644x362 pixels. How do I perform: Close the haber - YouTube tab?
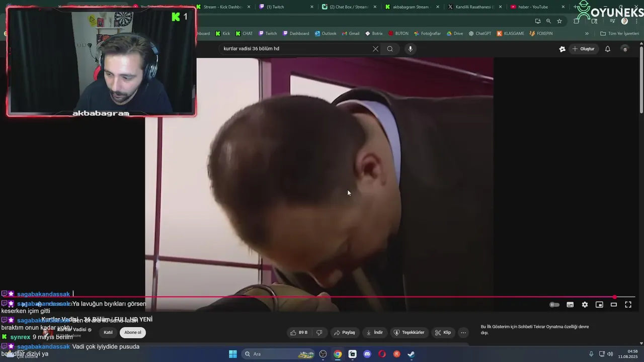pyautogui.click(x=563, y=7)
